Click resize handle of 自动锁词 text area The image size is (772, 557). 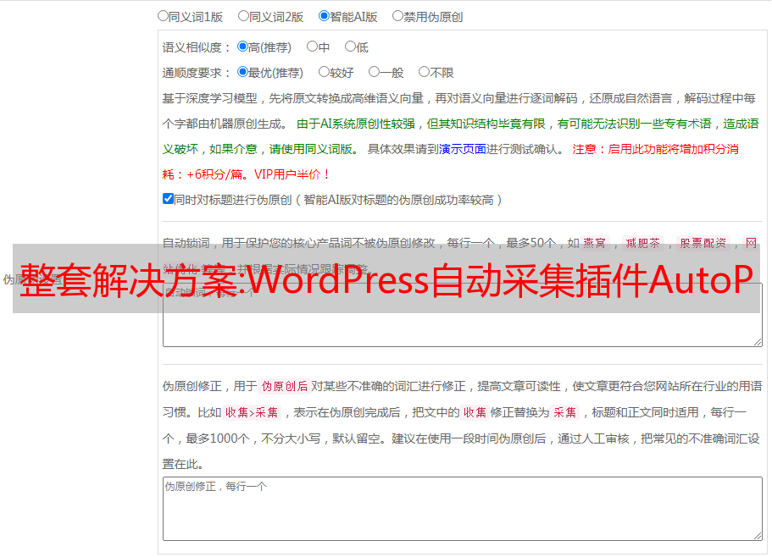pos(757,340)
